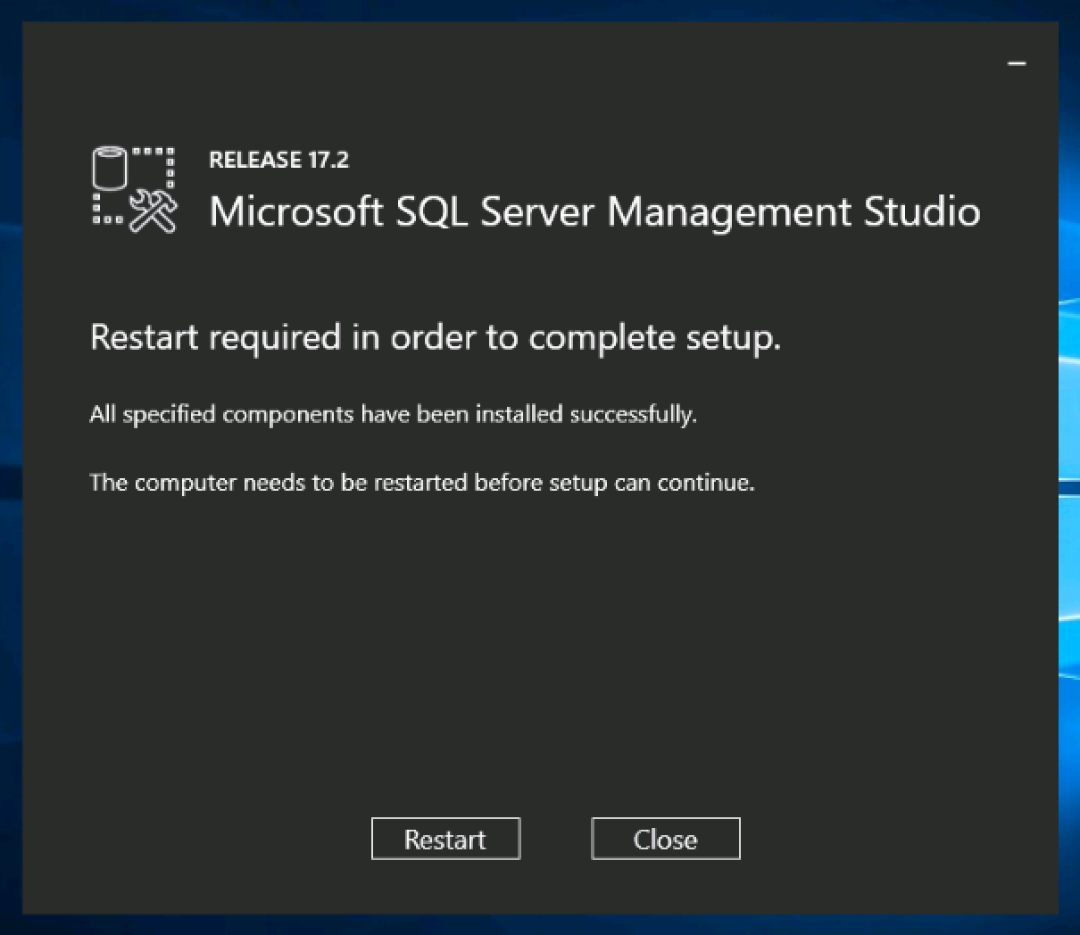
Task: Click the word Microsoft in the title
Action: [295, 212]
